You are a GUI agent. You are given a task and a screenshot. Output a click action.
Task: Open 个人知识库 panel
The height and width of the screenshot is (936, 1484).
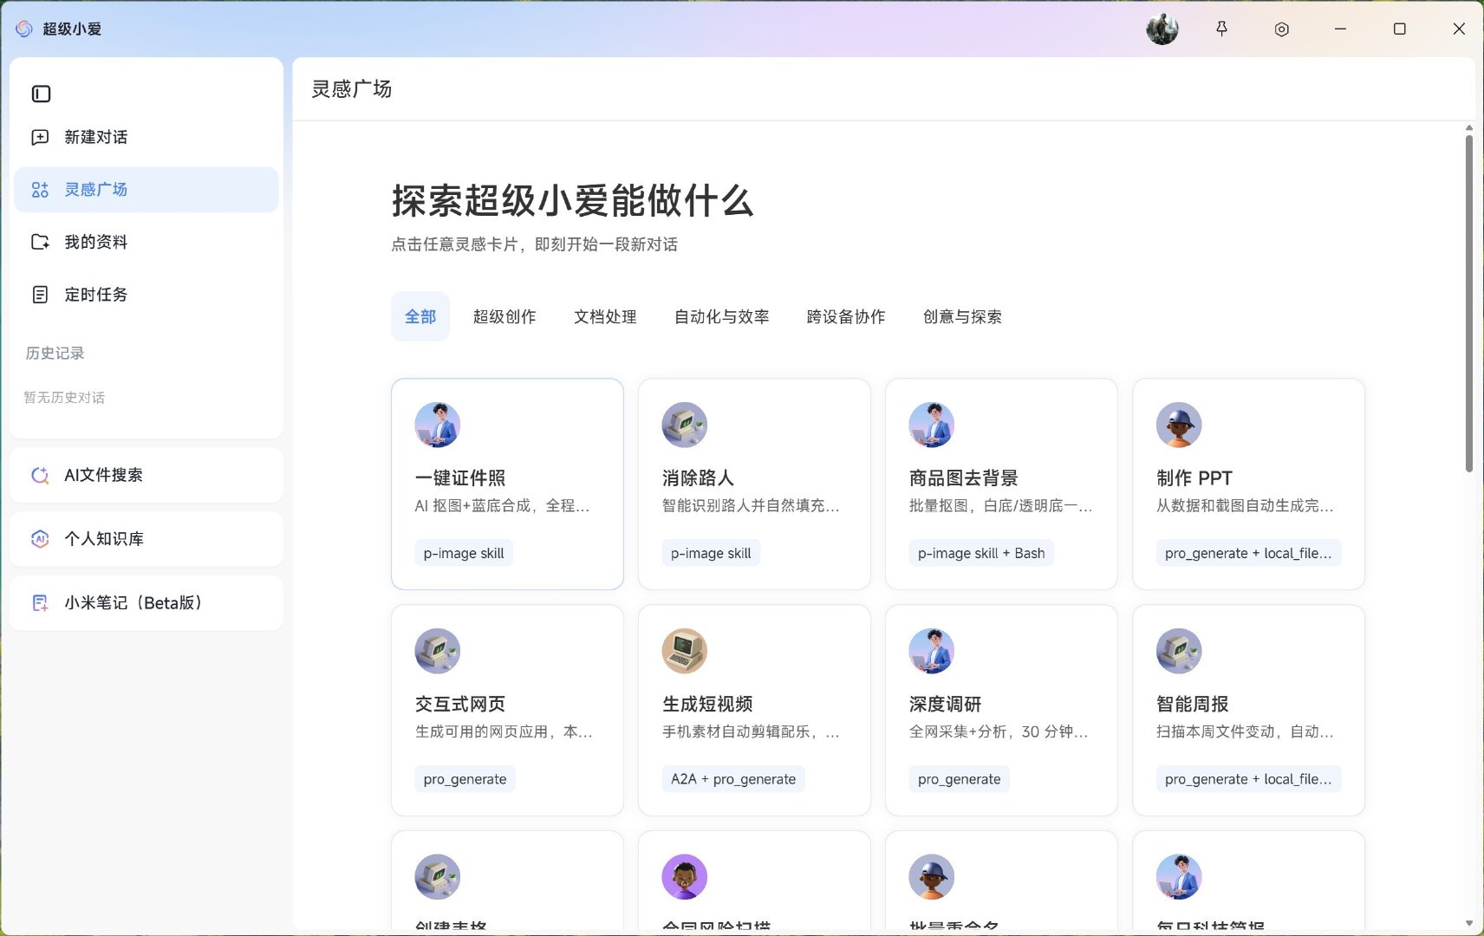click(146, 539)
